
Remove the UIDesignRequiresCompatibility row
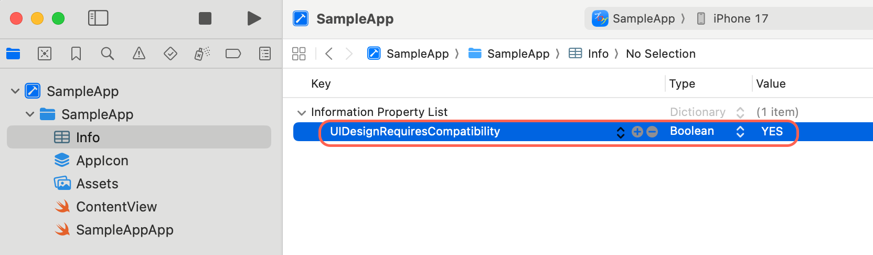click(652, 132)
